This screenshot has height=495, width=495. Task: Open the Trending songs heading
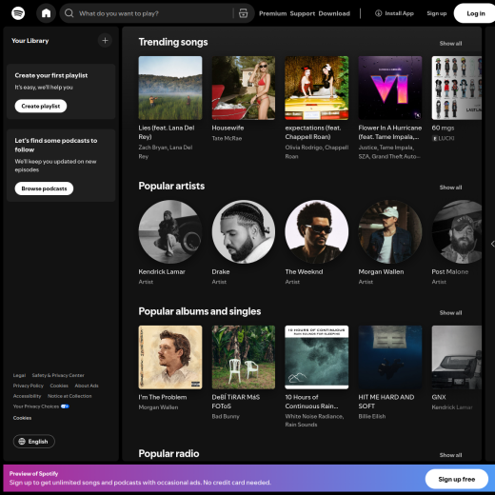[173, 42]
